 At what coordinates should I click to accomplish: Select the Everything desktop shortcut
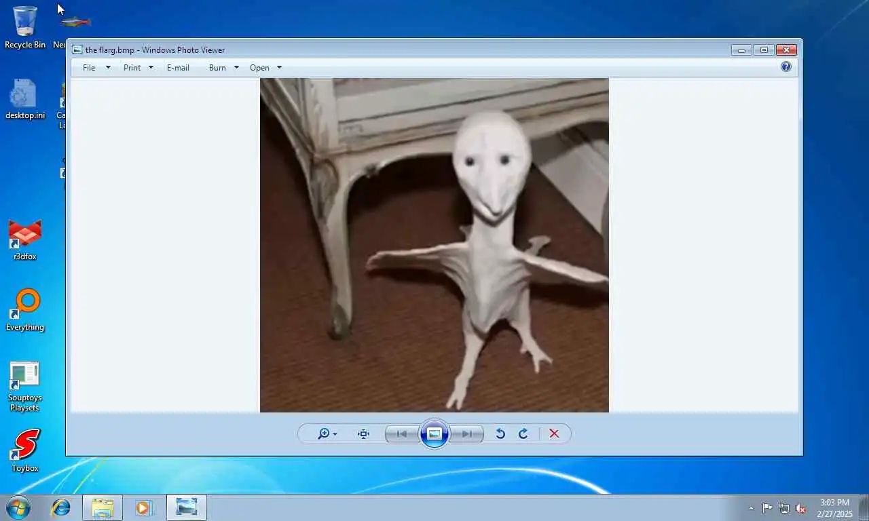[x=25, y=311]
